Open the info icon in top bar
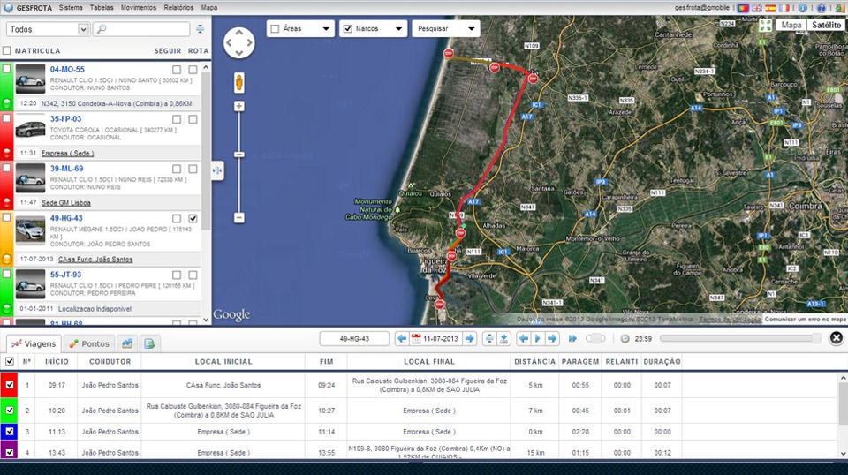This screenshot has height=475, width=848. [803, 8]
